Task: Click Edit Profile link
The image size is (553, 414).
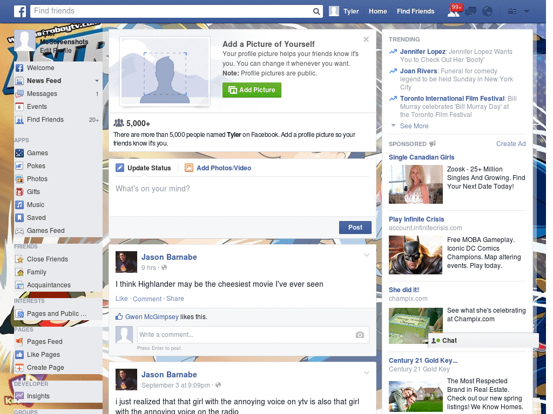Action: click(x=56, y=50)
